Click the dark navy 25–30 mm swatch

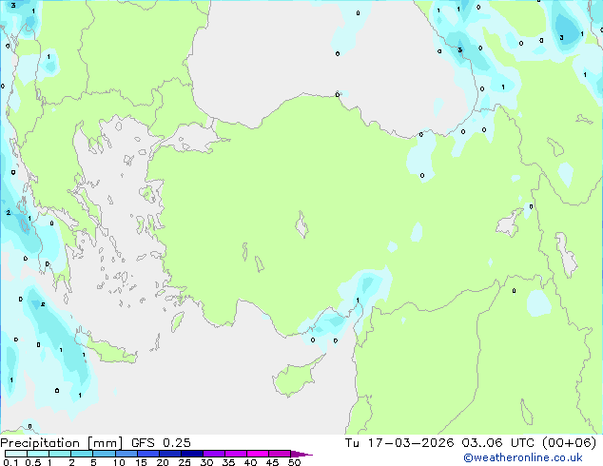(x=192, y=454)
